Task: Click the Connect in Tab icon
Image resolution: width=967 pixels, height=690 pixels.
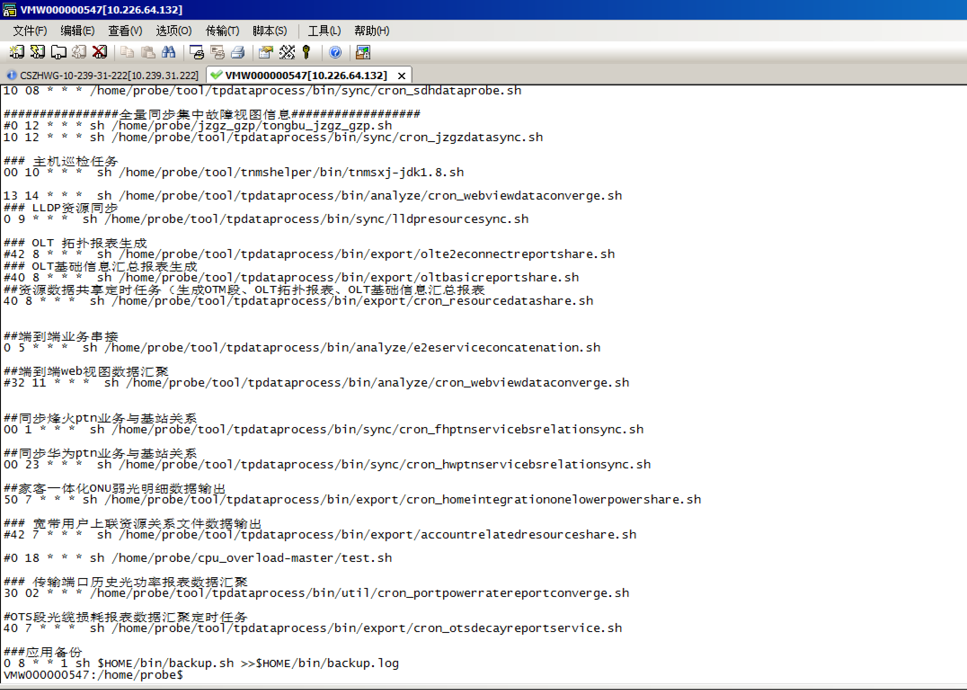Action: (58, 53)
